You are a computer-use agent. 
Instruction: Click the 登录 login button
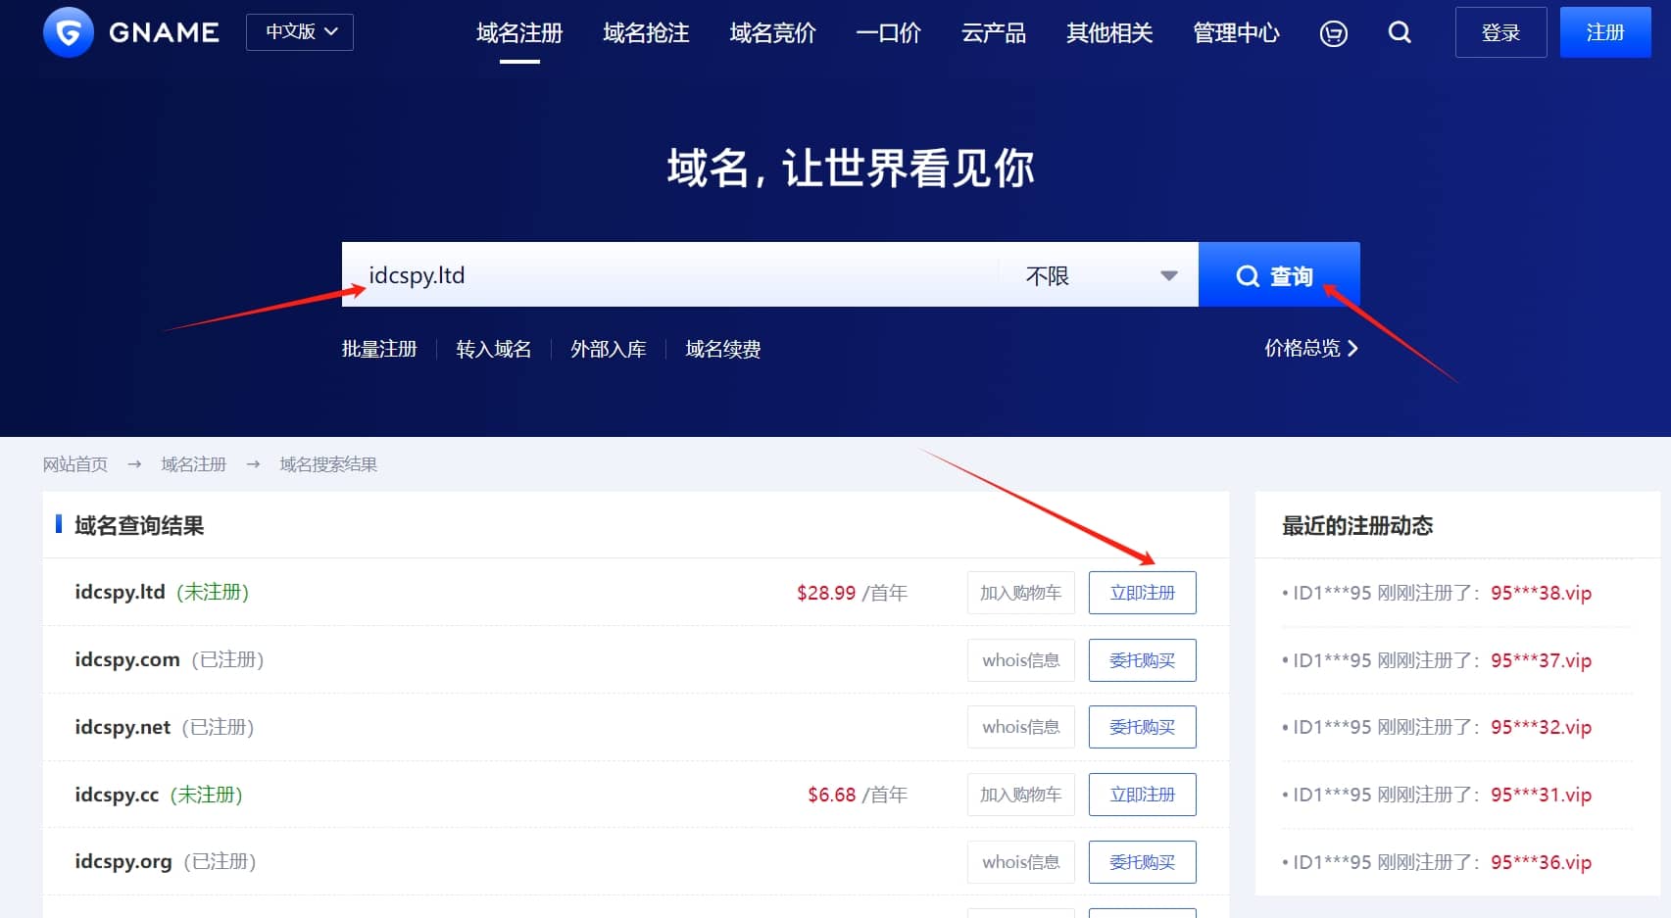(1500, 32)
